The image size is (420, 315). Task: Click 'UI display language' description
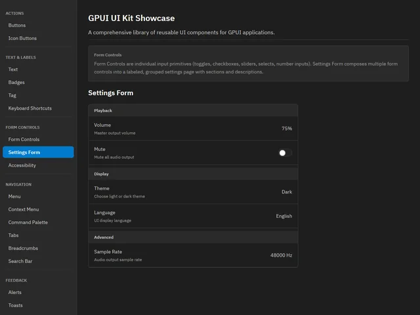point(112,220)
